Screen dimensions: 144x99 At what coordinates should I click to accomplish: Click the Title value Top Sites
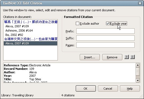click(35, 79)
